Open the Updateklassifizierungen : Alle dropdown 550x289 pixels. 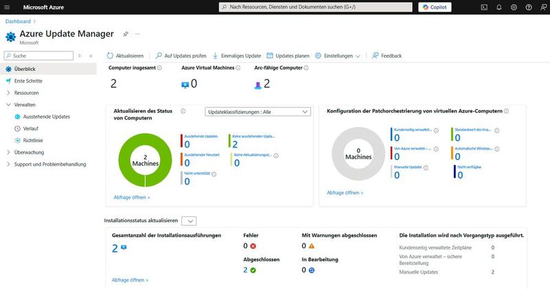(x=257, y=112)
